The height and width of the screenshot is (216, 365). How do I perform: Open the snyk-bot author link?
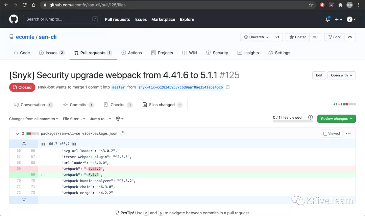46,87
